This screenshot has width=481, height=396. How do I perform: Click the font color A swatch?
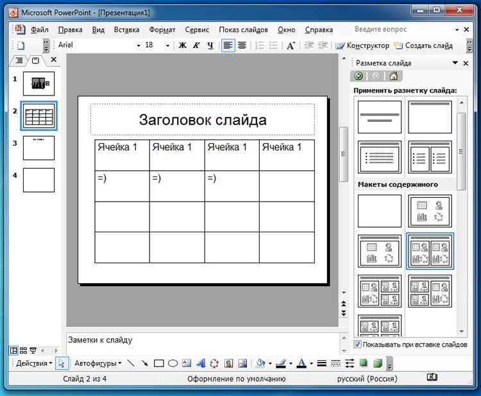301,363
